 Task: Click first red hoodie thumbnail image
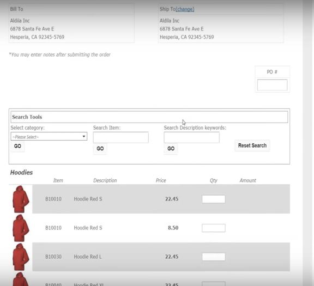coord(21,199)
